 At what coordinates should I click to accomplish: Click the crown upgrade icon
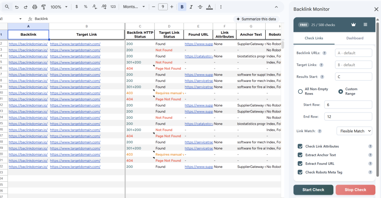(x=353, y=25)
